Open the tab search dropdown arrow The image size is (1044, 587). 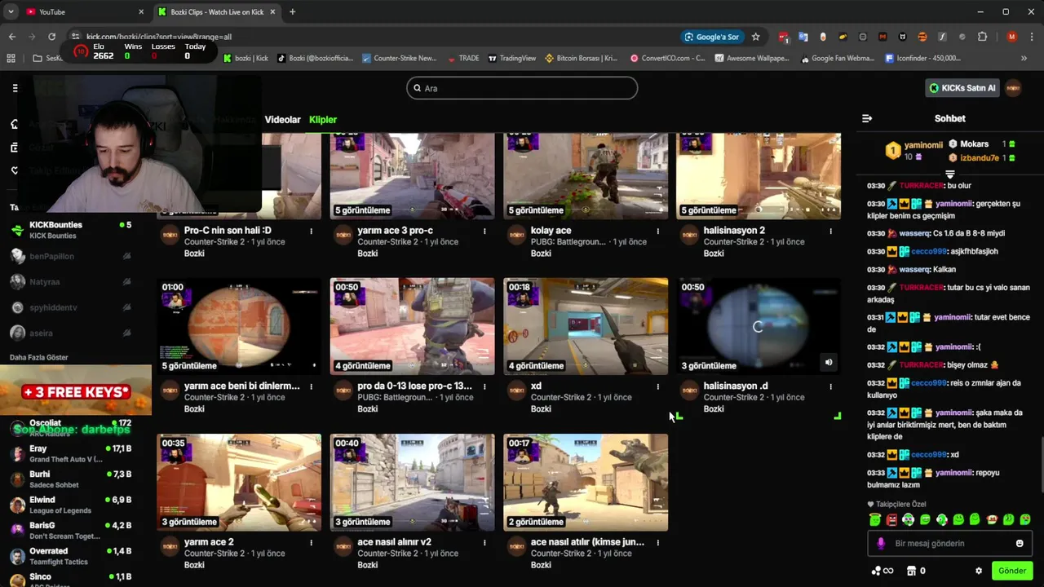pyautogui.click(x=11, y=12)
